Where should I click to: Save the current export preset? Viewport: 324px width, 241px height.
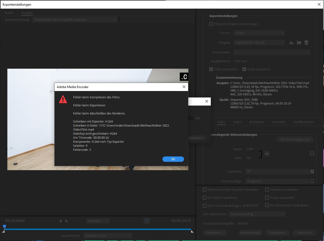[291, 42]
